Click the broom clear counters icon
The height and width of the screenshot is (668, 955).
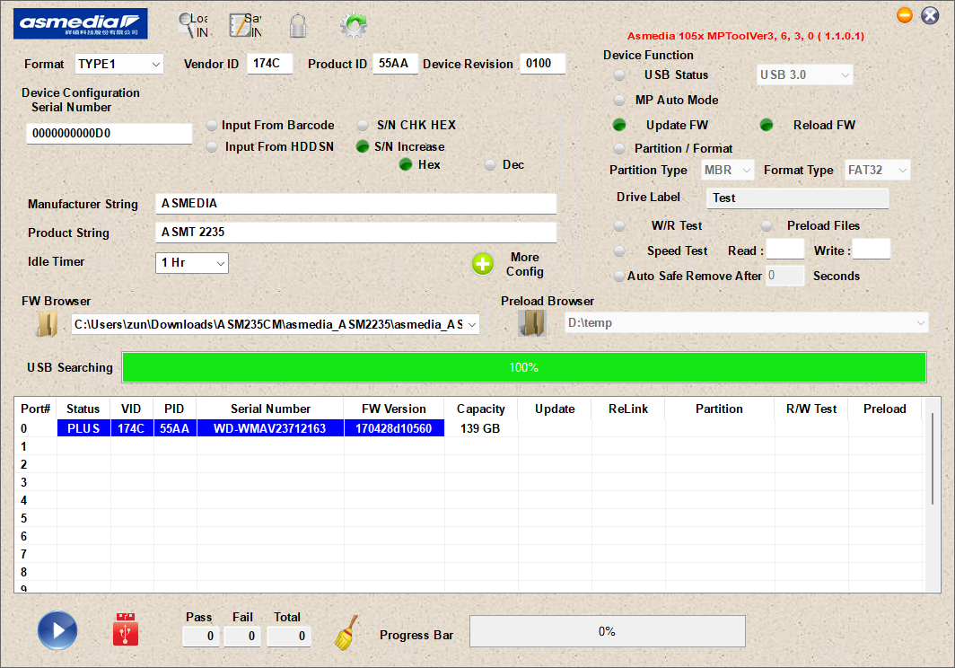click(346, 633)
